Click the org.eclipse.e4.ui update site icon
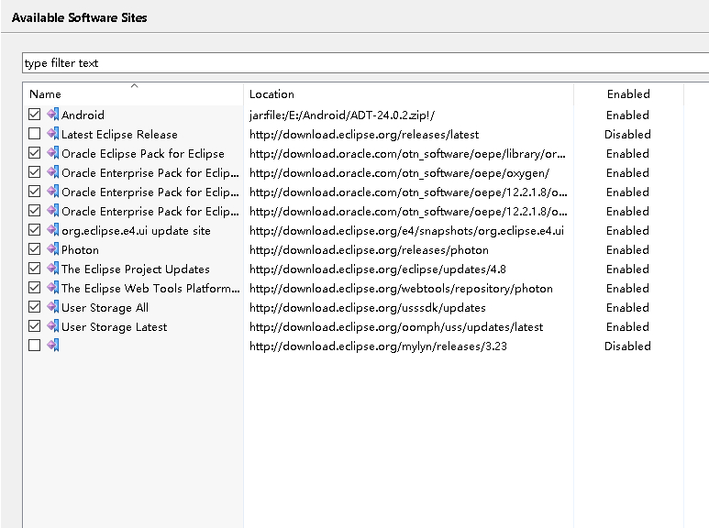709x528 pixels. pyautogui.click(x=52, y=230)
